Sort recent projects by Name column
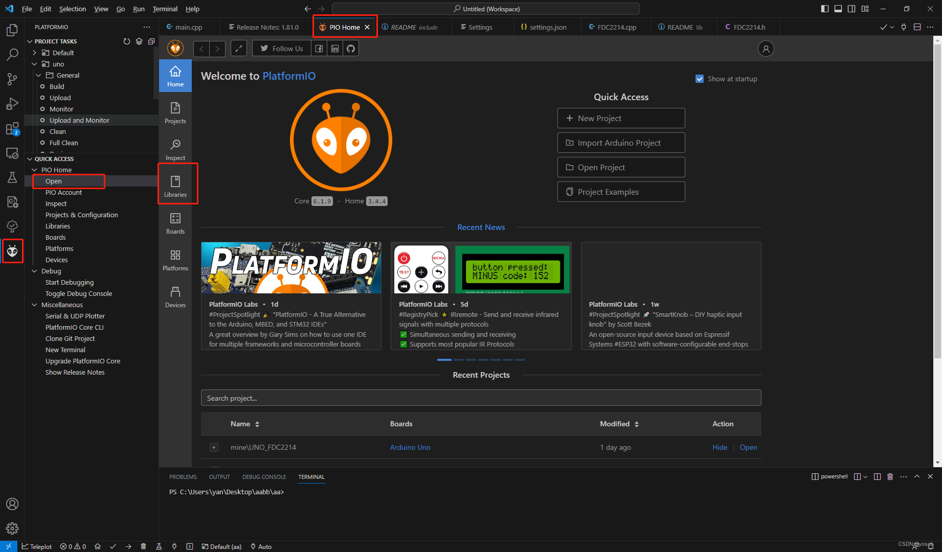 click(x=245, y=424)
